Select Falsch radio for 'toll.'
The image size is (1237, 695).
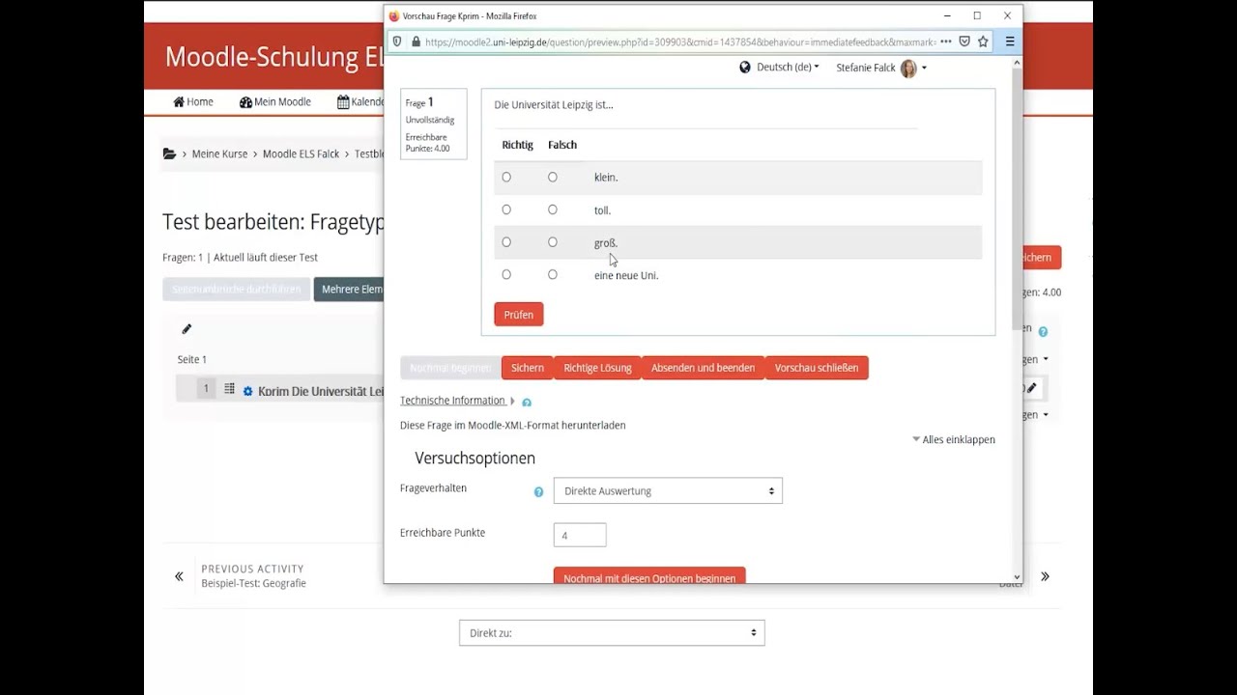coord(553,209)
